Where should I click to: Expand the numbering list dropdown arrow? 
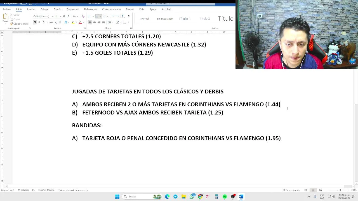click(101, 16)
